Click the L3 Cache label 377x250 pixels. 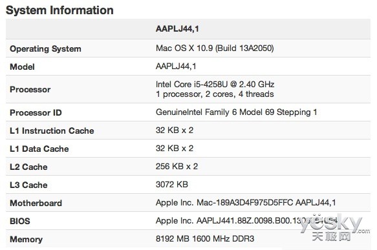coord(28,185)
